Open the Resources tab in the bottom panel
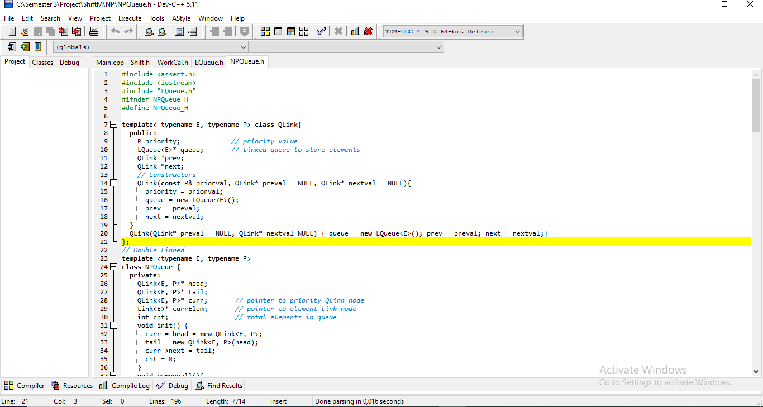This screenshot has height=407, width=763. click(71, 385)
